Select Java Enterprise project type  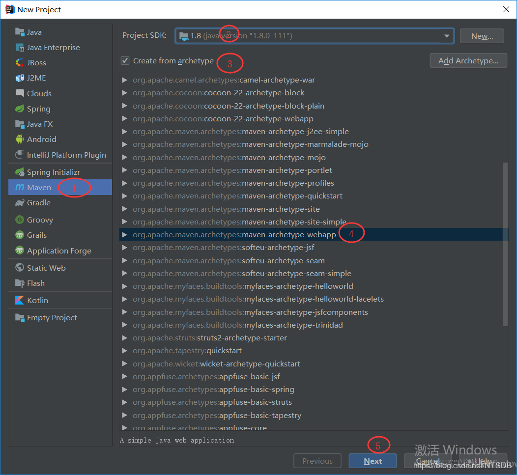(60, 48)
